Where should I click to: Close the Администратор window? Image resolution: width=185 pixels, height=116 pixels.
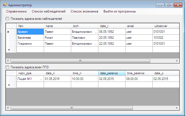tap(178, 5)
